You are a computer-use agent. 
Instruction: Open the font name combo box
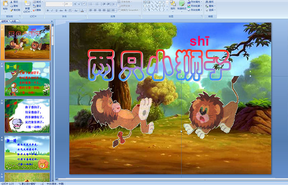pos(55,4)
